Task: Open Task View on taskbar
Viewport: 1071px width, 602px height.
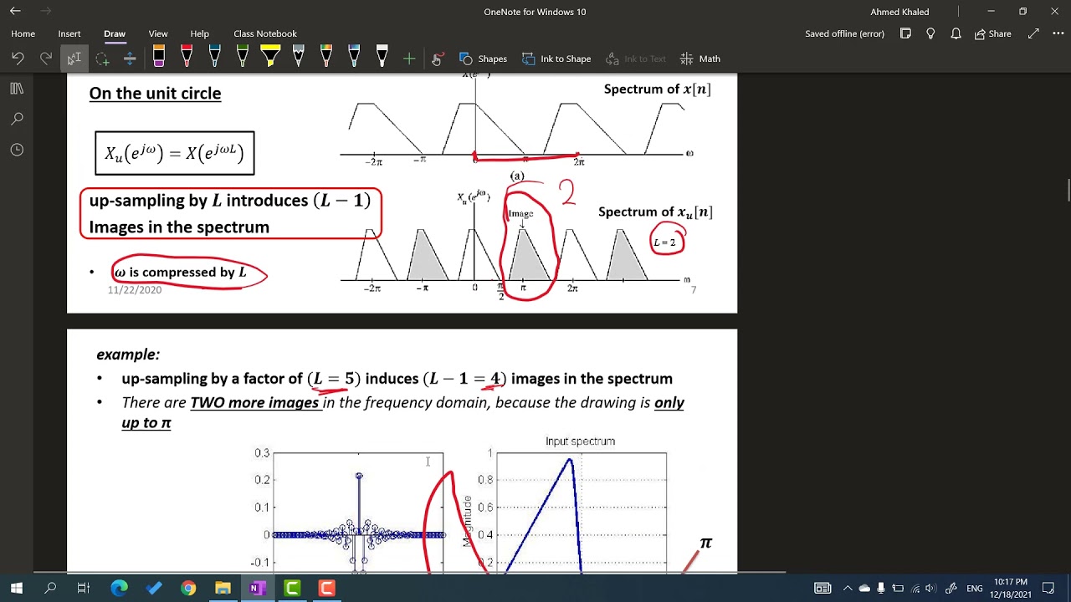Action: (x=83, y=589)
